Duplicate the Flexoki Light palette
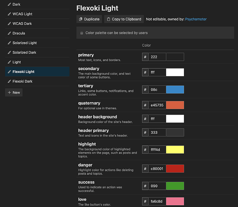This screenshot has width=238, height=207. tap(89, 19)
